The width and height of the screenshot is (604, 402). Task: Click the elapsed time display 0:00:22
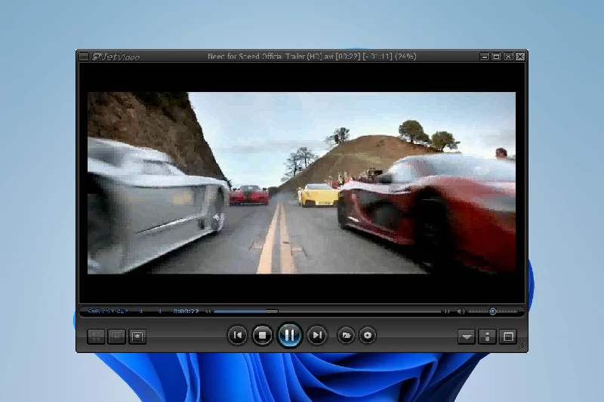click(186, 311)
